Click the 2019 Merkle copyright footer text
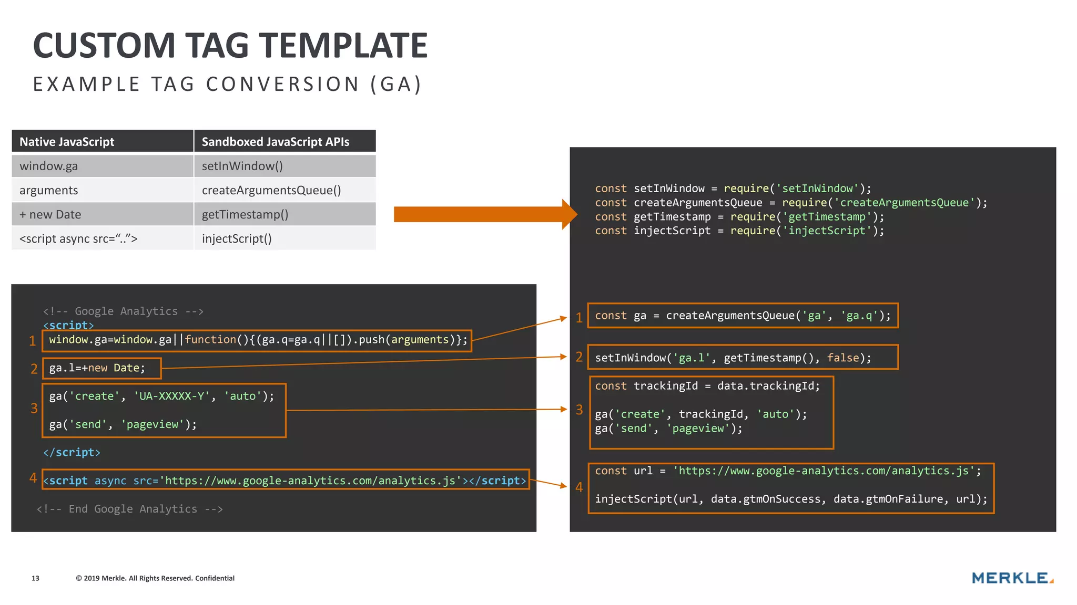The width and height of the screenshot is (1077, 605). click(155, 578)
